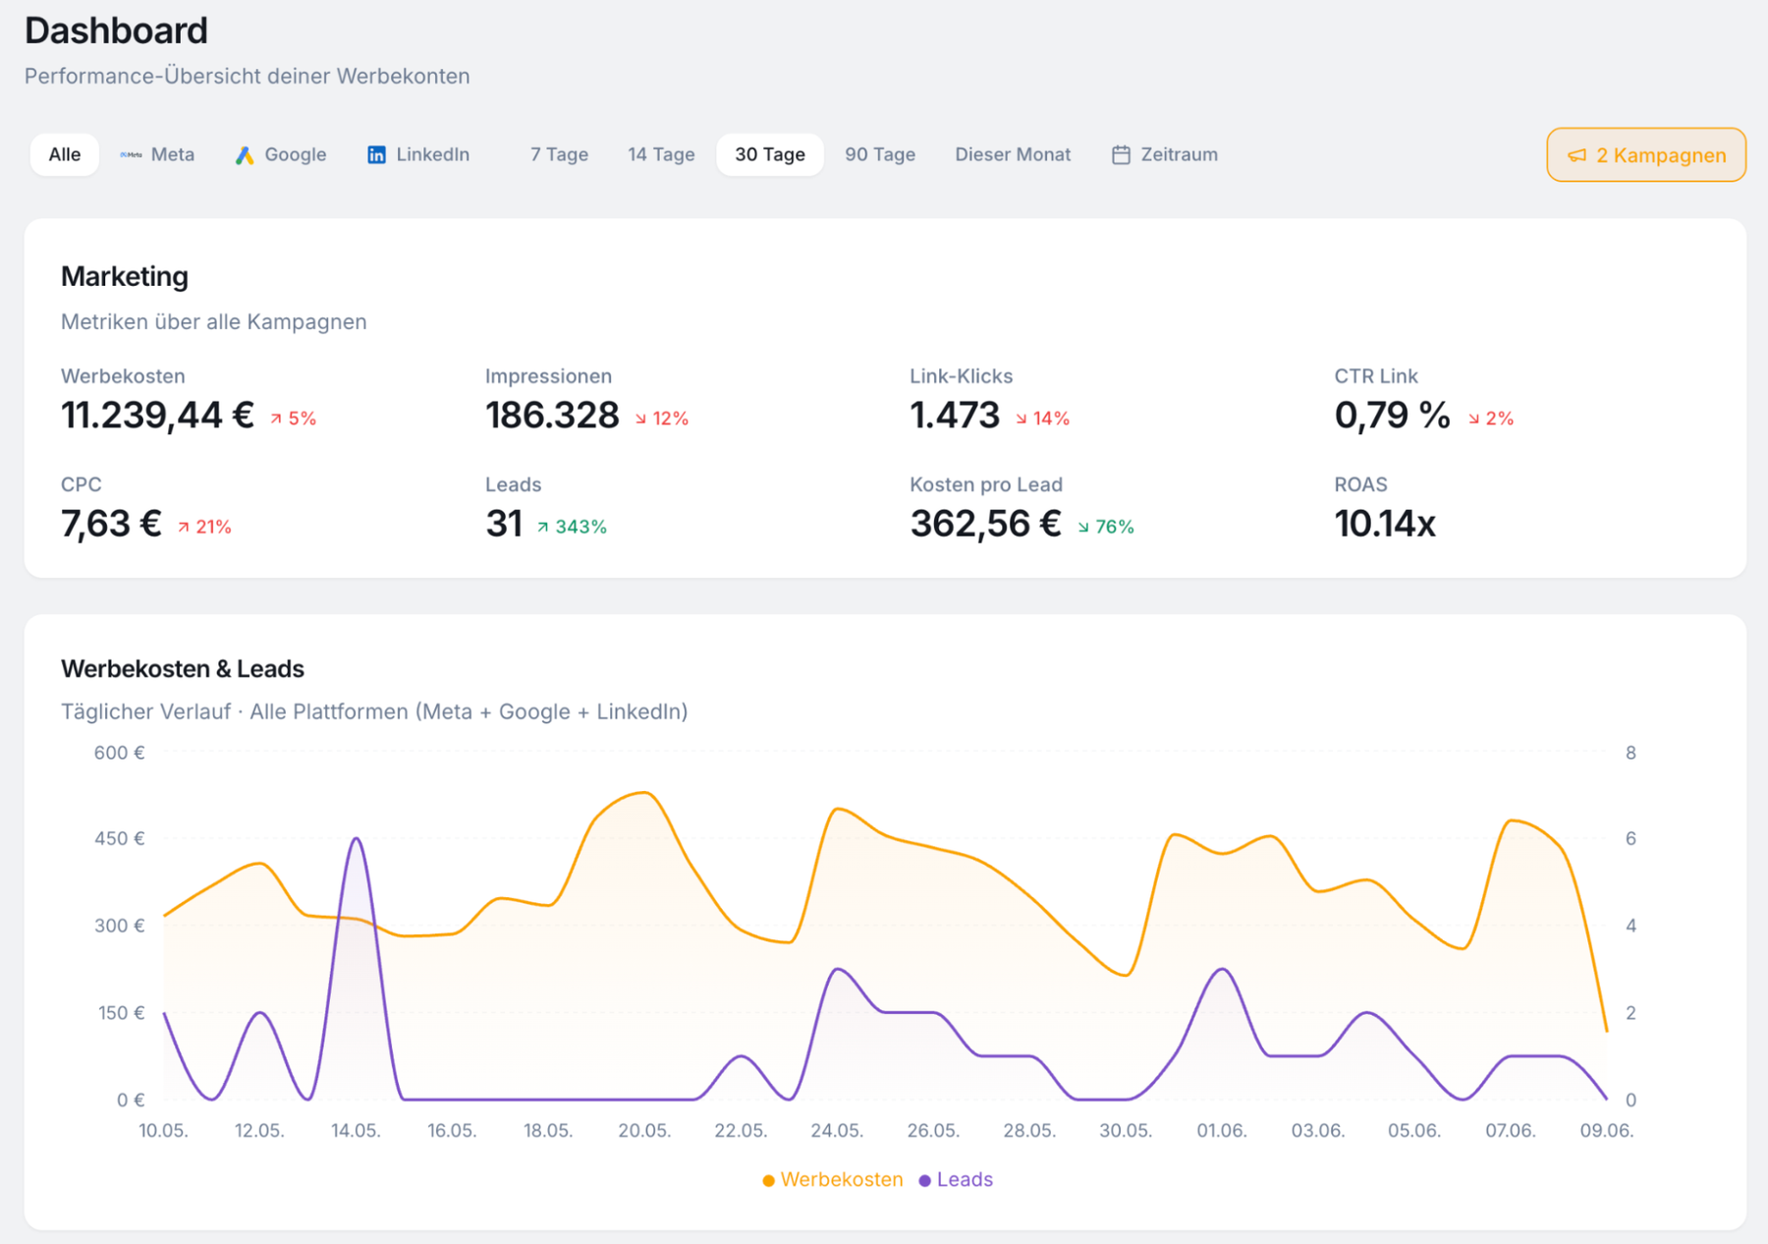Click the ROAS value 10.14x
1768x1244 pixels.
[x=1385, y=524]
